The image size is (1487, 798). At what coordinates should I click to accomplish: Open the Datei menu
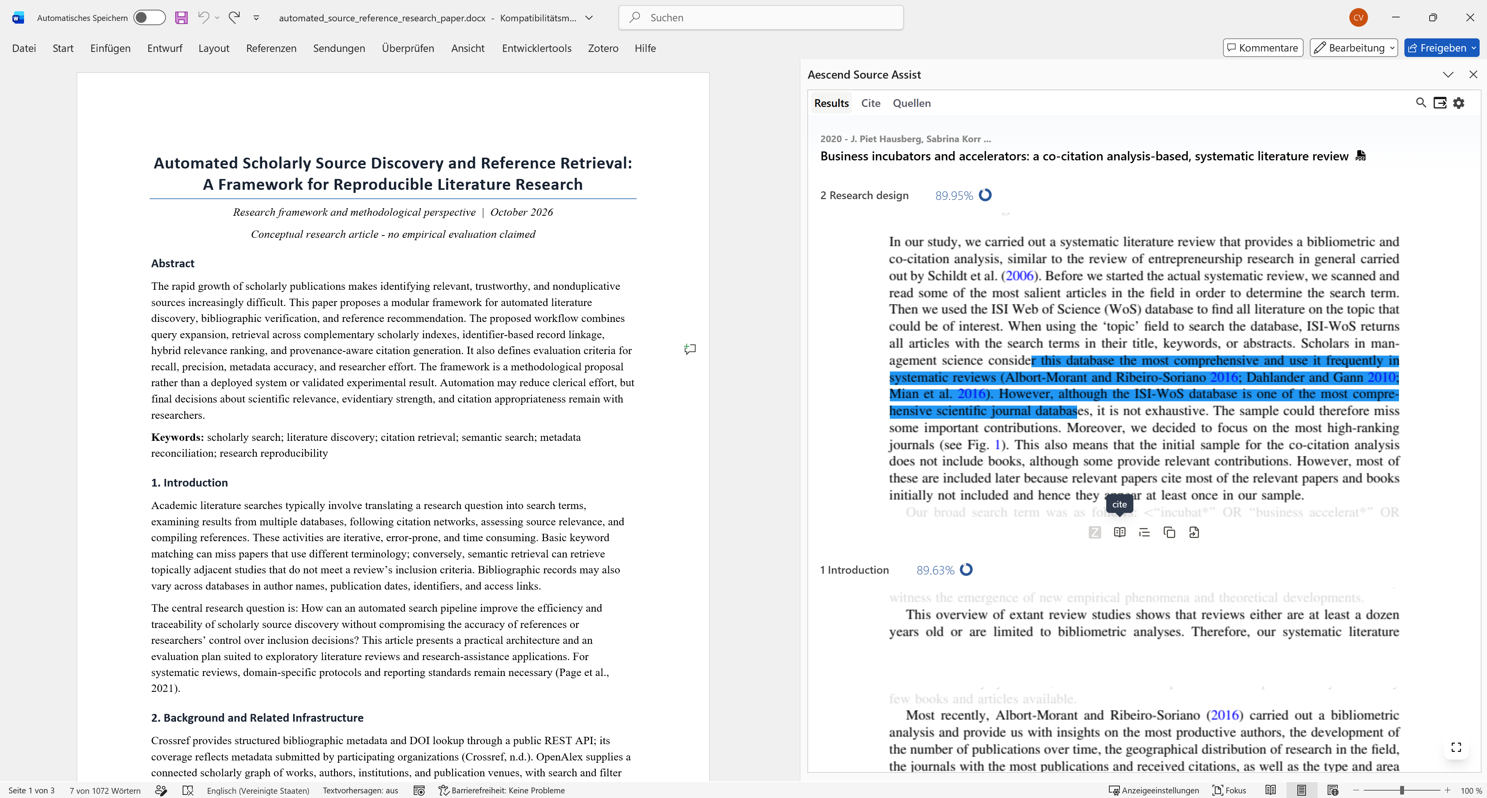point(24,48)
